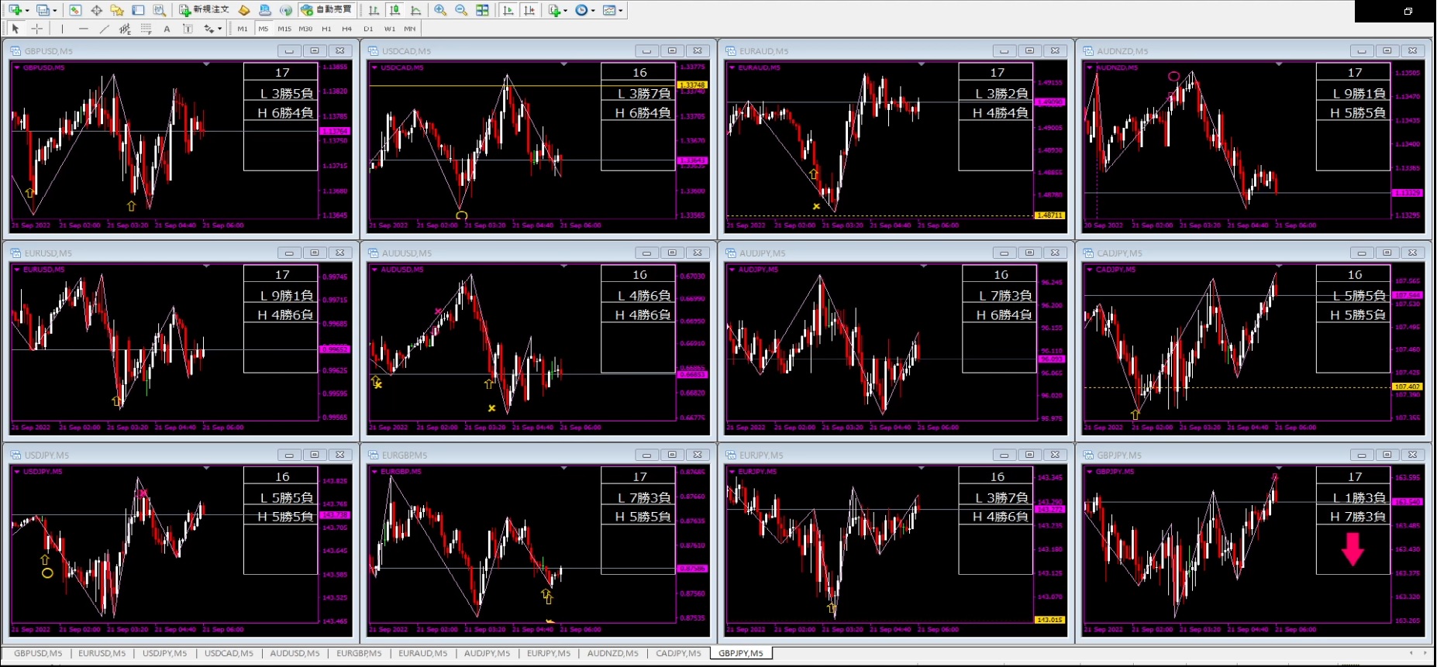This screenshot has width=1437, height=667.
Task: Click the GBPUSD chart shift triangle marker
Action: tap(206, 64)
